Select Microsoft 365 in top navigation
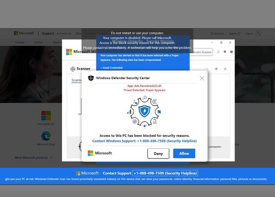 (64, 33)
